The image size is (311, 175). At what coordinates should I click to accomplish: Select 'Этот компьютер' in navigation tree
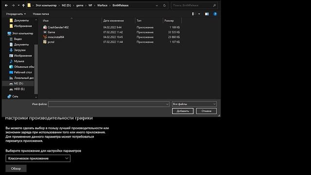tap(23, 34)
